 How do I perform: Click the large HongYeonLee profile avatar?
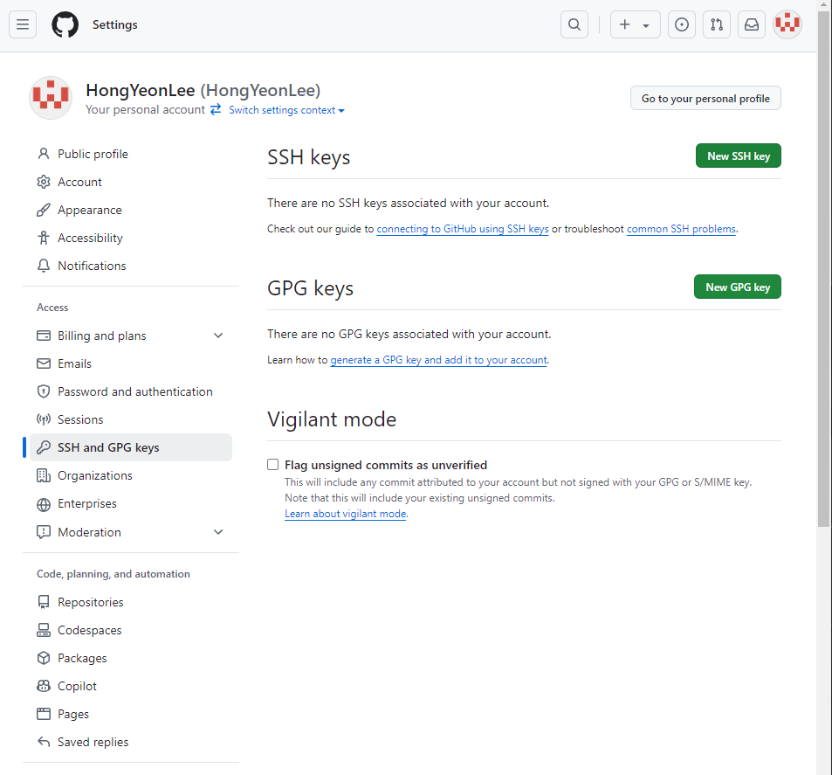(51, 98)
